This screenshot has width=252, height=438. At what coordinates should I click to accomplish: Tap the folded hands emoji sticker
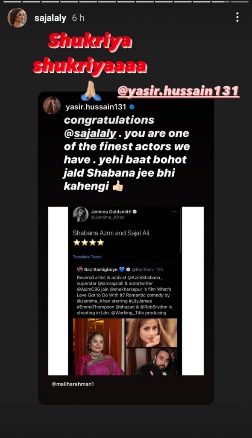[x=91, y=91]
